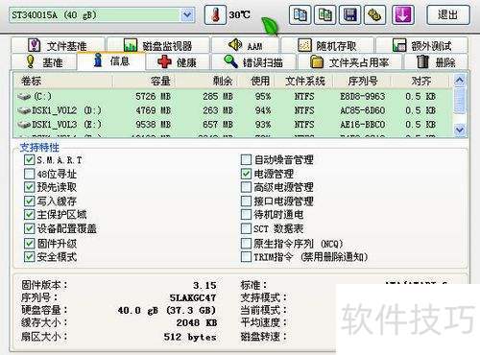Click the 删除 tab trash can icon

click(x=422, y=61)
